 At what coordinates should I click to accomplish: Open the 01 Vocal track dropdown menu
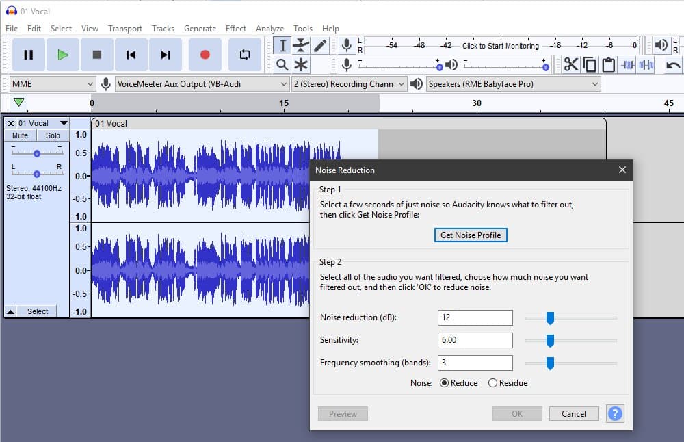pyautogui.click(x=42, y=123)
